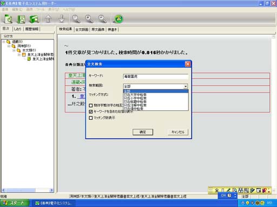Click the zoom in magnifier icon
Image resolution: width=277 pixels, height=207 pixels.
pyautogui.click(x=89, y=19)
